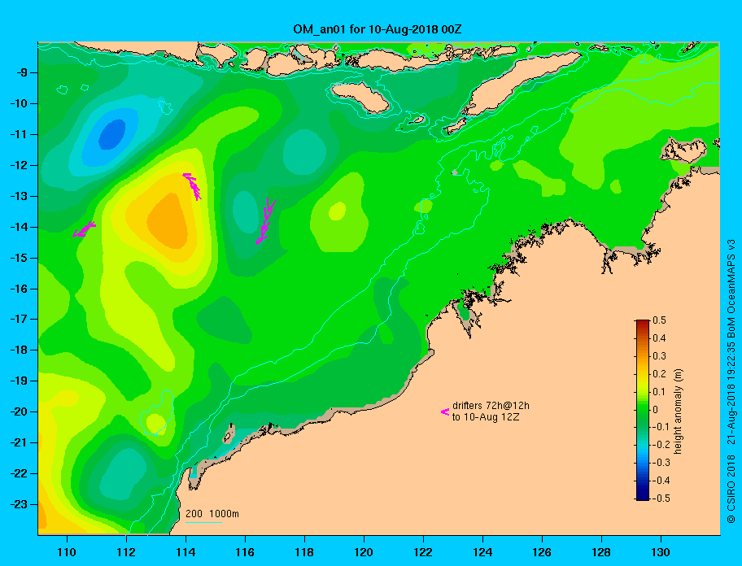Click the 'height anomaly (m)' color bar label

click(678, 411)
